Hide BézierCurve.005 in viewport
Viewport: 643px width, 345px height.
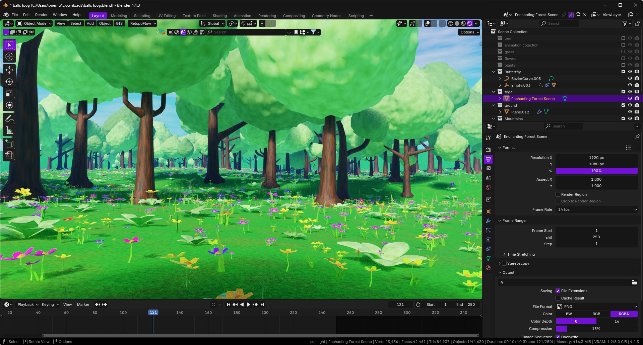tap(630, 78)
